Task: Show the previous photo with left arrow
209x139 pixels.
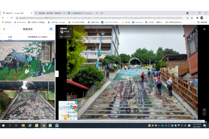Action: (128, 111)
